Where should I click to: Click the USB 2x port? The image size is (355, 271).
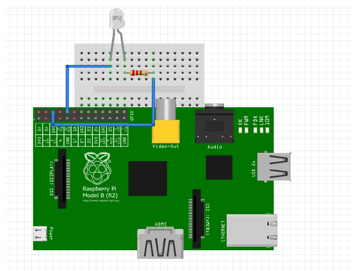pos(274,167)
